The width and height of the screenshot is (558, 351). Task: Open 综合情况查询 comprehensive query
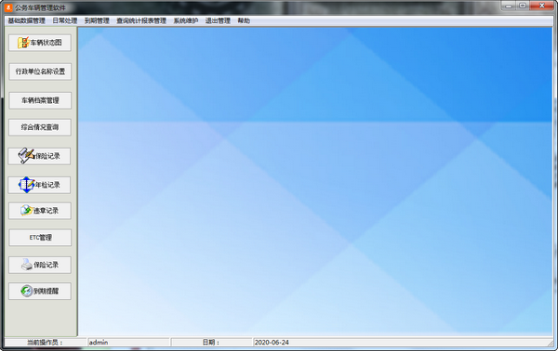tap(40, 127)
